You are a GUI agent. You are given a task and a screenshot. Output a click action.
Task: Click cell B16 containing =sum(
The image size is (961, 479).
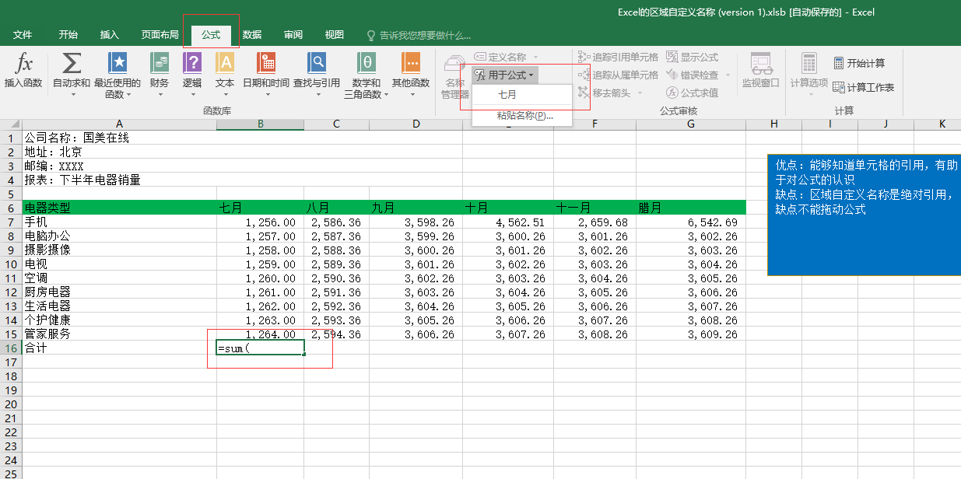[261, 348]
